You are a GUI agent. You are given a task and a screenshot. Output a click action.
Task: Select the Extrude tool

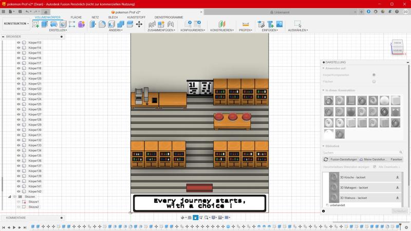coord(45,24)
